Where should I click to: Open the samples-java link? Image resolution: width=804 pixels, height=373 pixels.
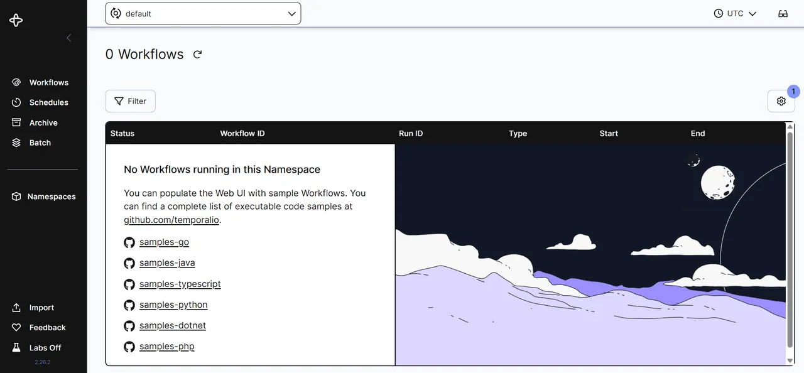167,262
